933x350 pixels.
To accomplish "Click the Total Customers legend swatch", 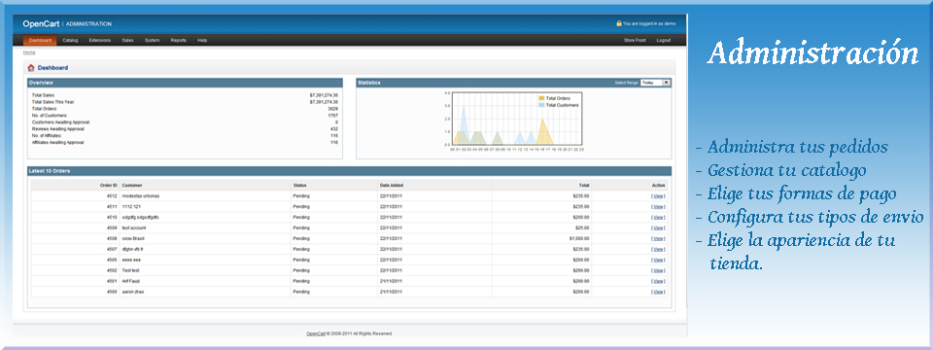I will click(541, 105).
